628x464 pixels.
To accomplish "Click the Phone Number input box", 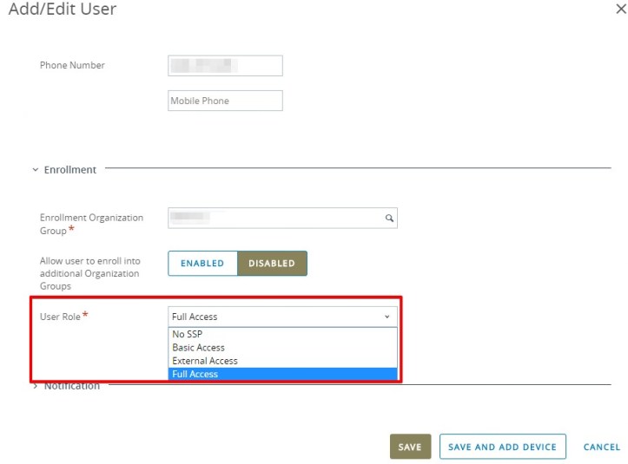I will (x=225, y=66).
